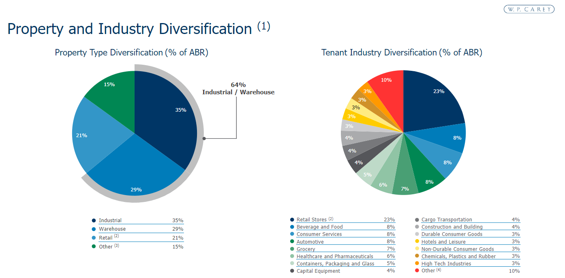Click the light blue Retail legend bullet
Viewport: 565px width, 278px height.
(x=94, y=238)
